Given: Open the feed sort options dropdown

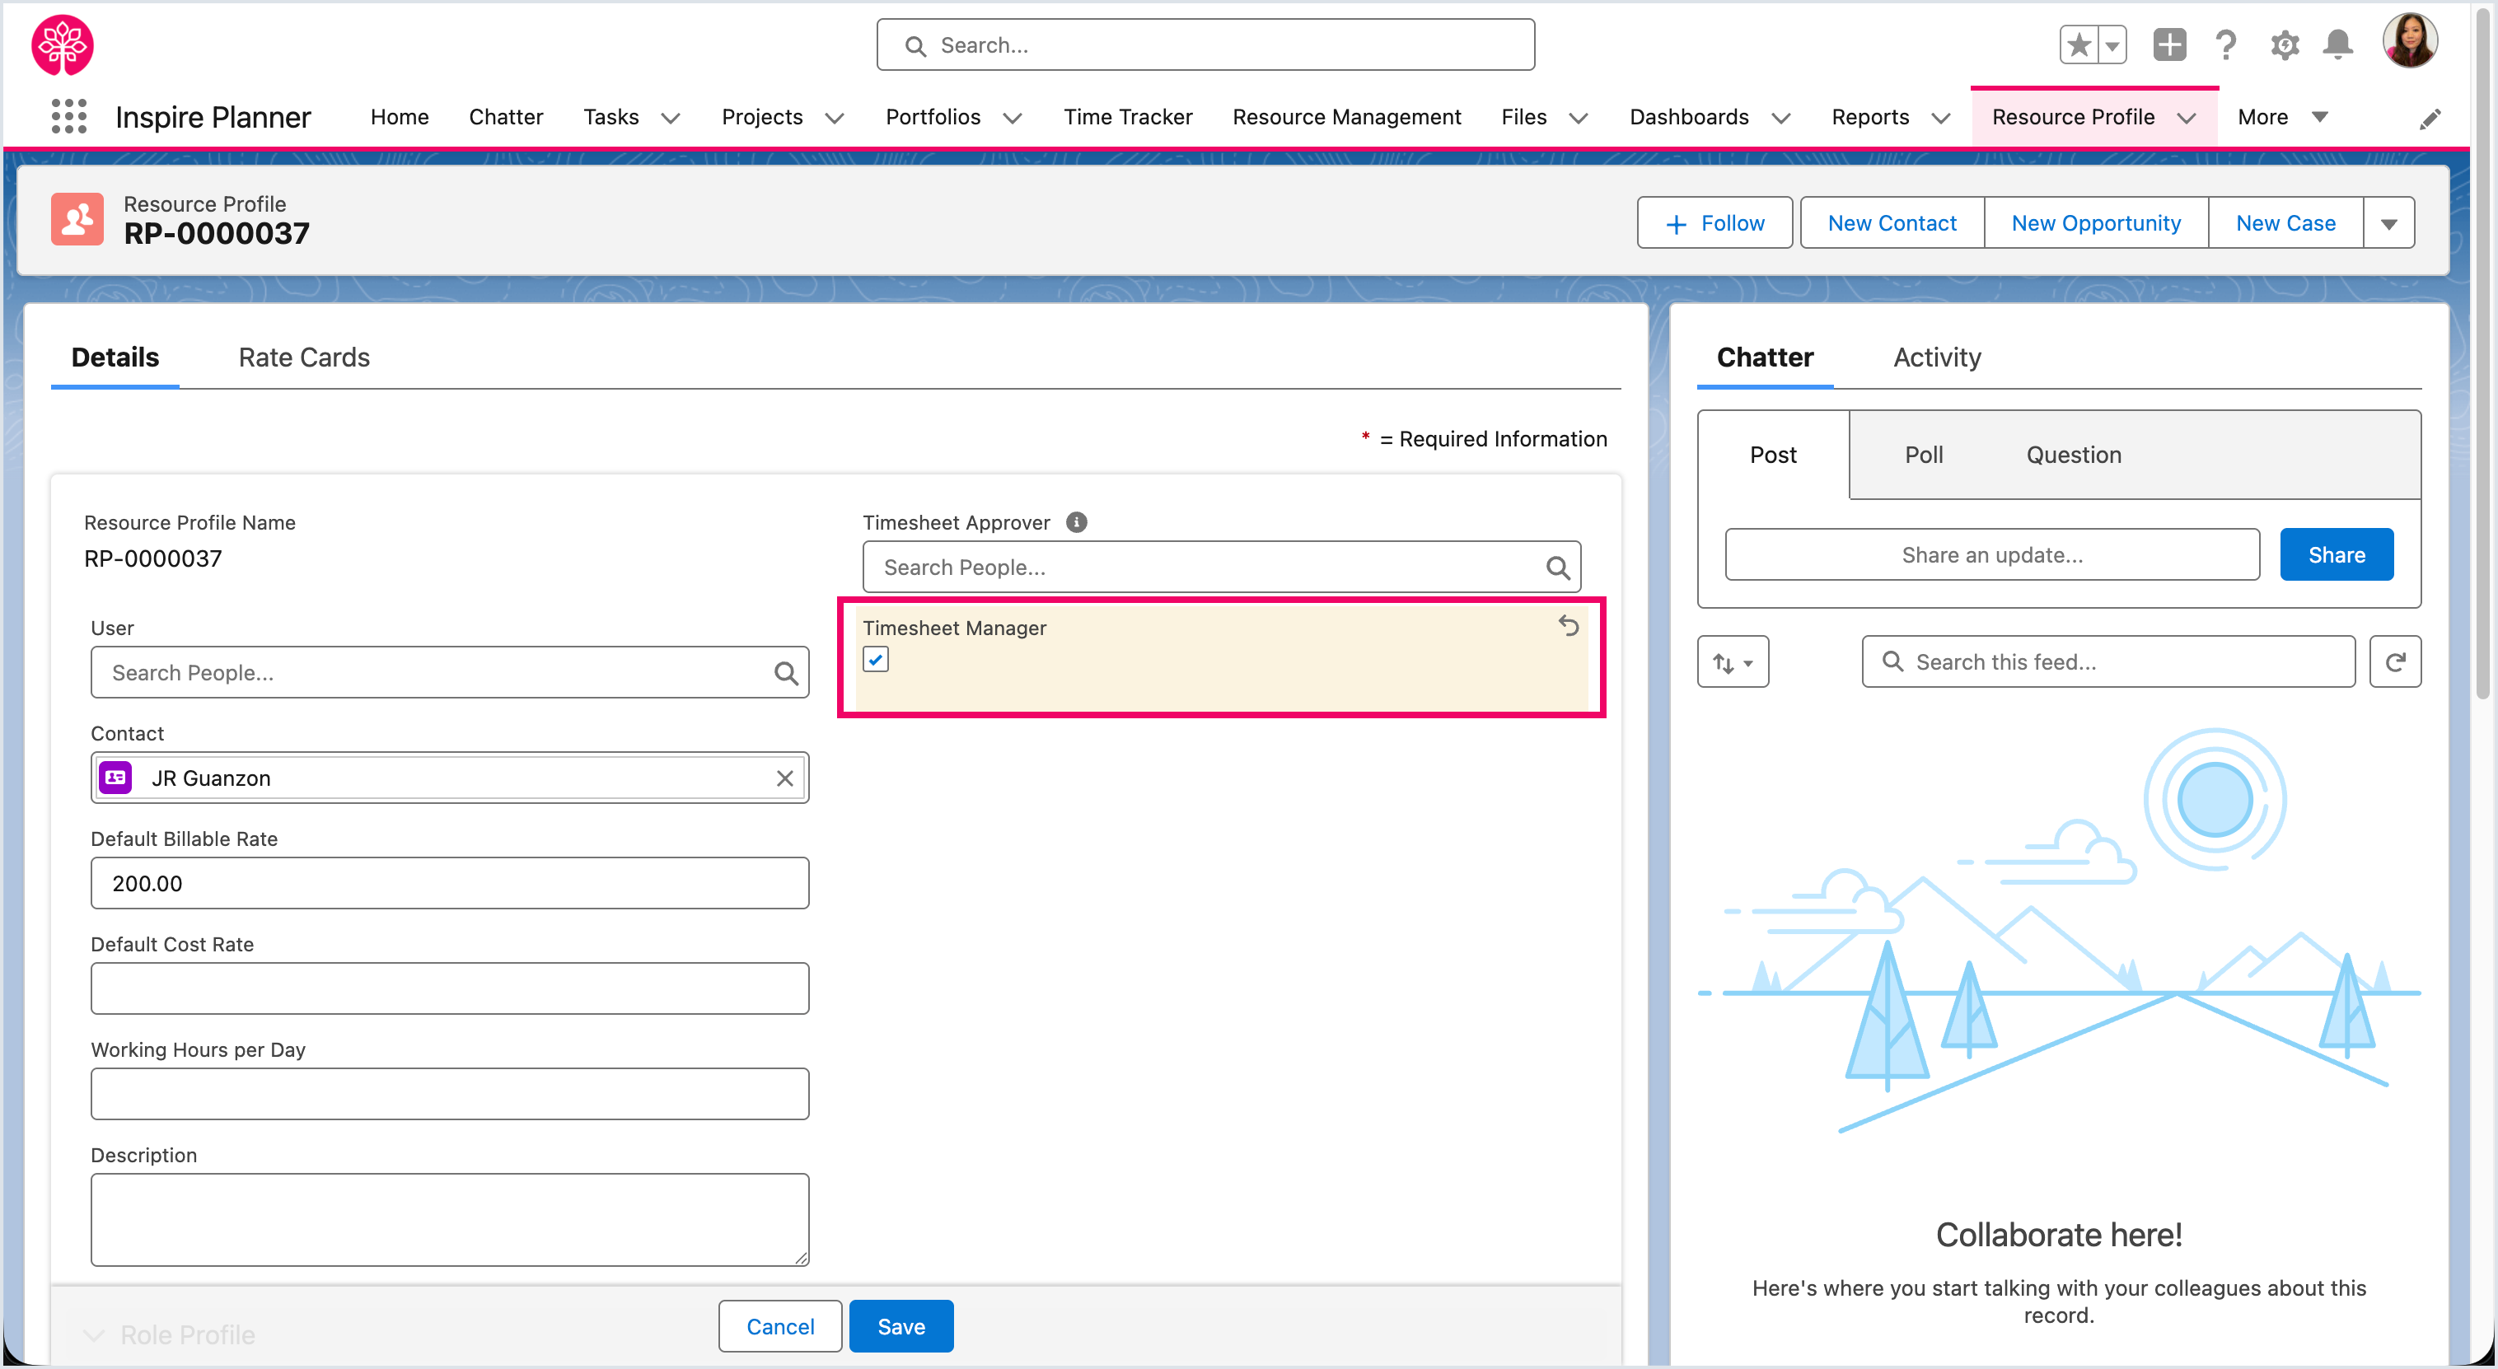Looking at the screenshot, I should pyautogui.click(x=1732, y=662).
